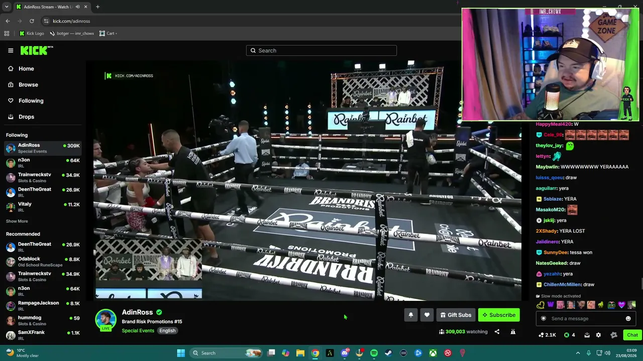Open RampageJackson channel in Recommended
This screenshot has width=643, height=361.
pos(43,306)
